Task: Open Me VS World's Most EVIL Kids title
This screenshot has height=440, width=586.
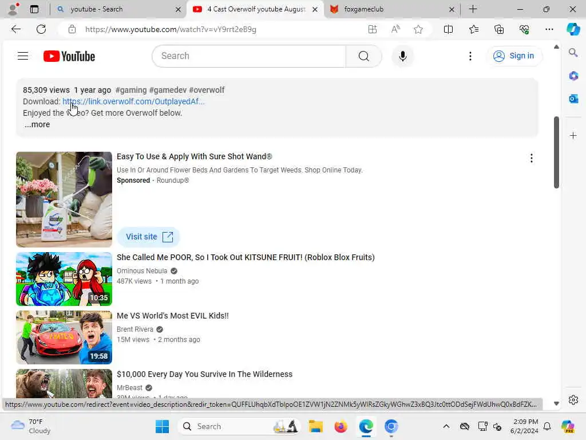Action: [x=173, y=316]
